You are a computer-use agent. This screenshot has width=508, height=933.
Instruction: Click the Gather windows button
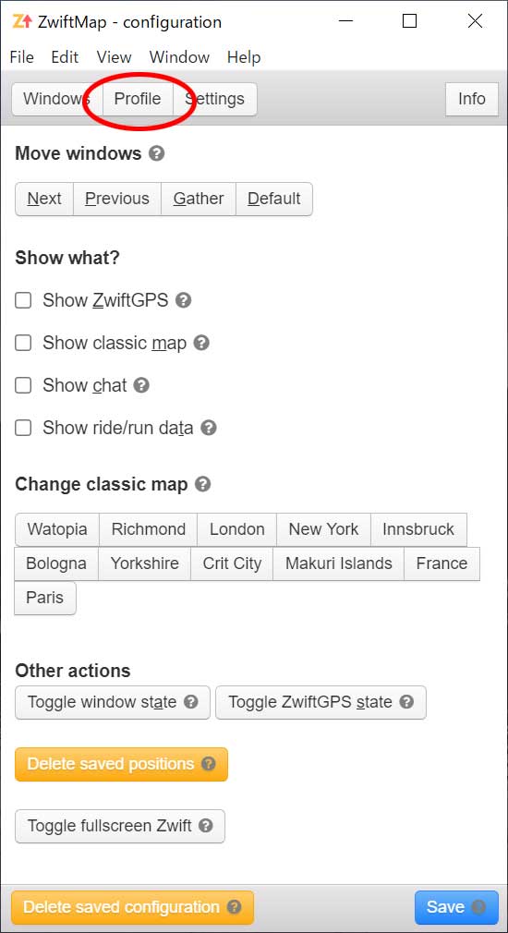click(x=199, y=199)
